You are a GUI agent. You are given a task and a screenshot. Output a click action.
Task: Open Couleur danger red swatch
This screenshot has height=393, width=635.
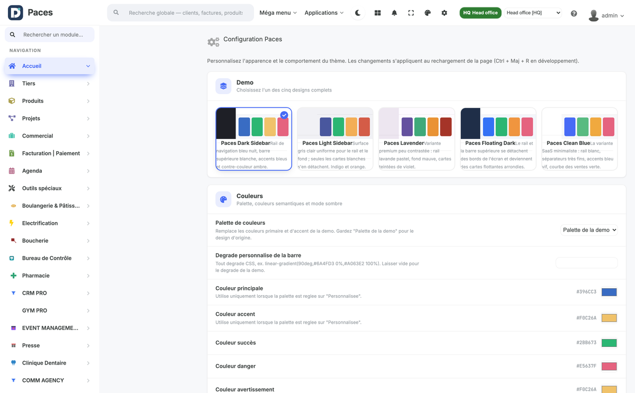tap(609, 366)
